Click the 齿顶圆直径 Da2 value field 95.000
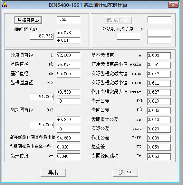 pos(42,125)
